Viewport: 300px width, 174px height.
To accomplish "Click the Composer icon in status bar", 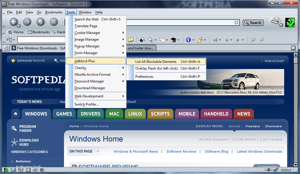I will click(21, 170).
